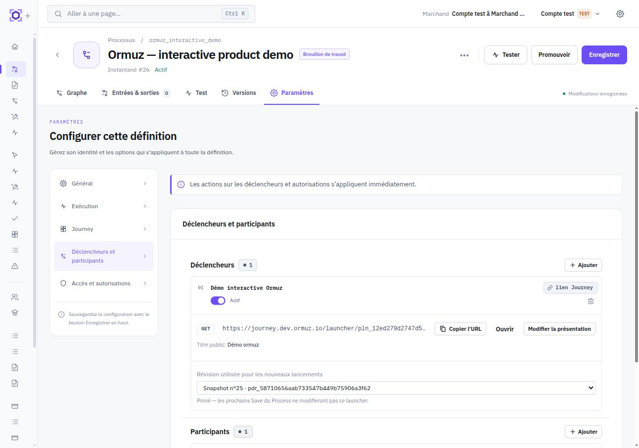Screen dimensions: 639x448
Task: Click the highlighted process icon in left sidebar
Action: coord(16,69)
